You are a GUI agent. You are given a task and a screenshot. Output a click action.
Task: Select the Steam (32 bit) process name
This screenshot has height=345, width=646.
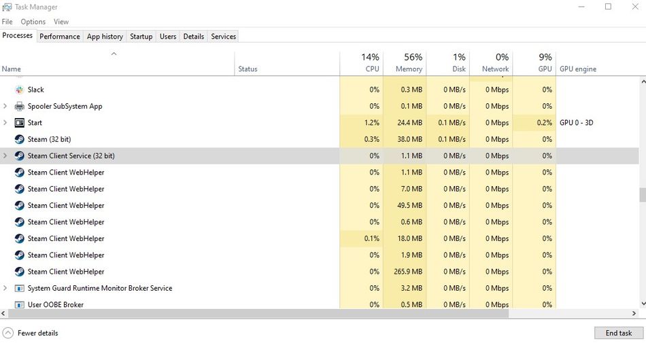pyautogui.click(x=49, y=139)
